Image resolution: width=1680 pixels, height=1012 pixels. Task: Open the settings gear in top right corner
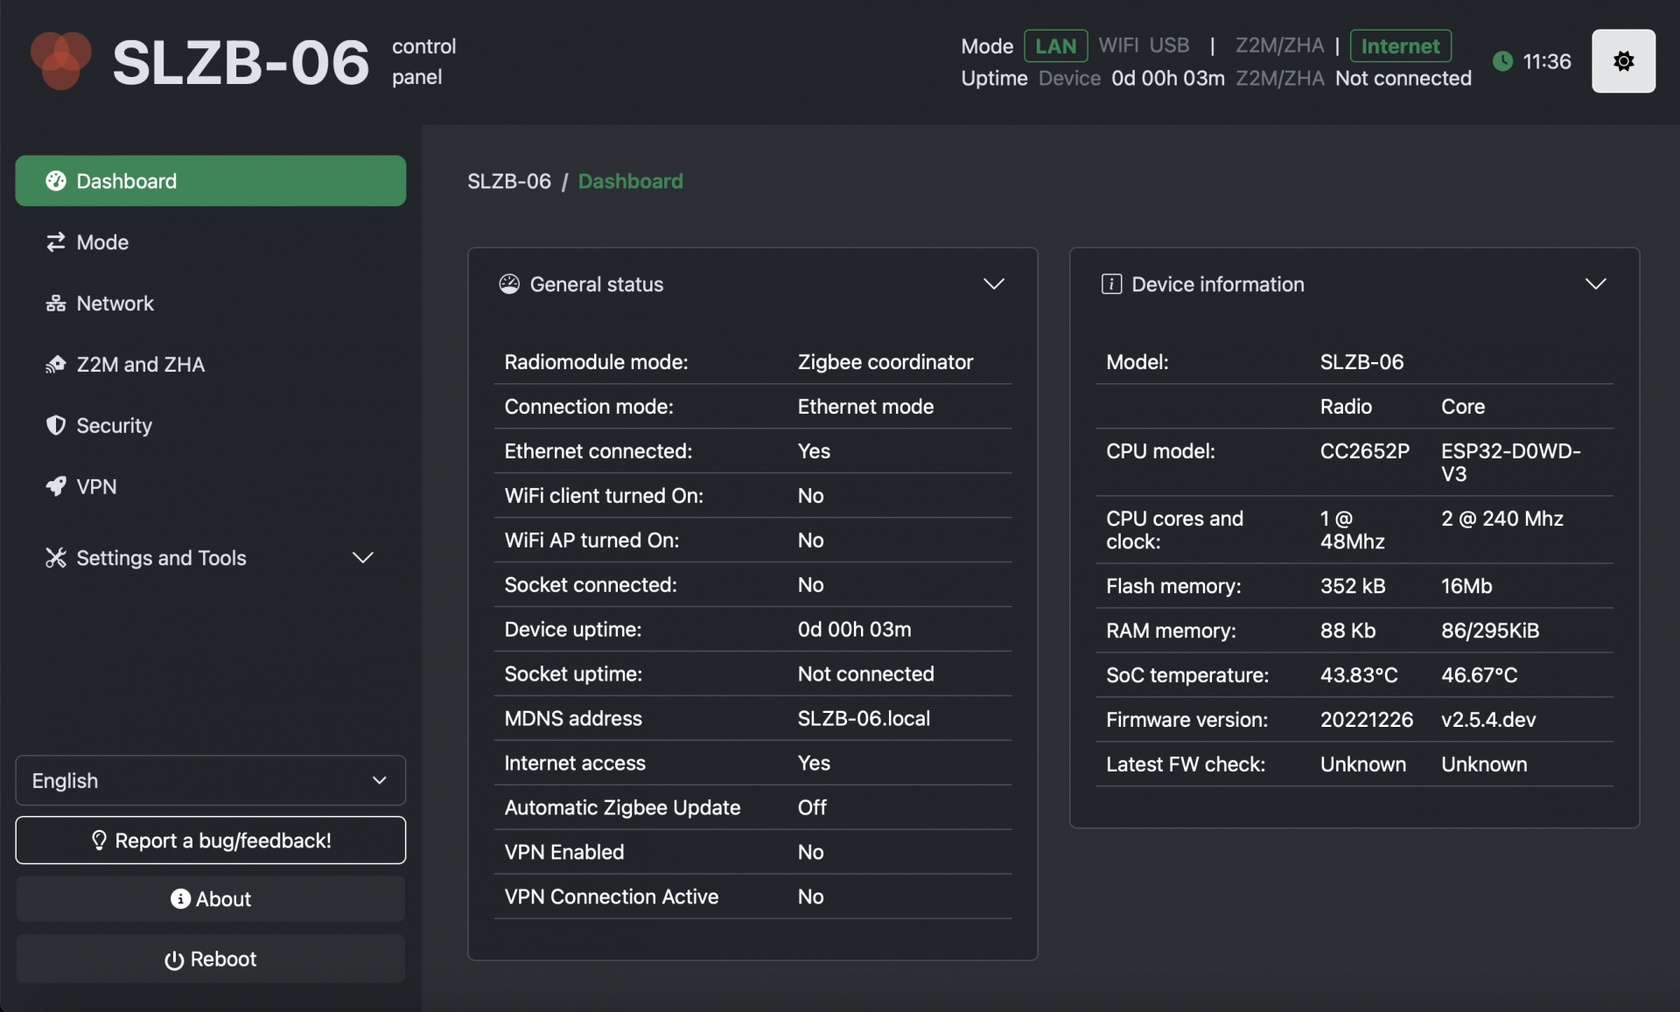[1624, 61]
